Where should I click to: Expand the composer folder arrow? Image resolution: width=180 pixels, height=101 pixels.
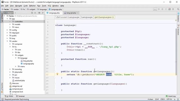pos(10,44)
